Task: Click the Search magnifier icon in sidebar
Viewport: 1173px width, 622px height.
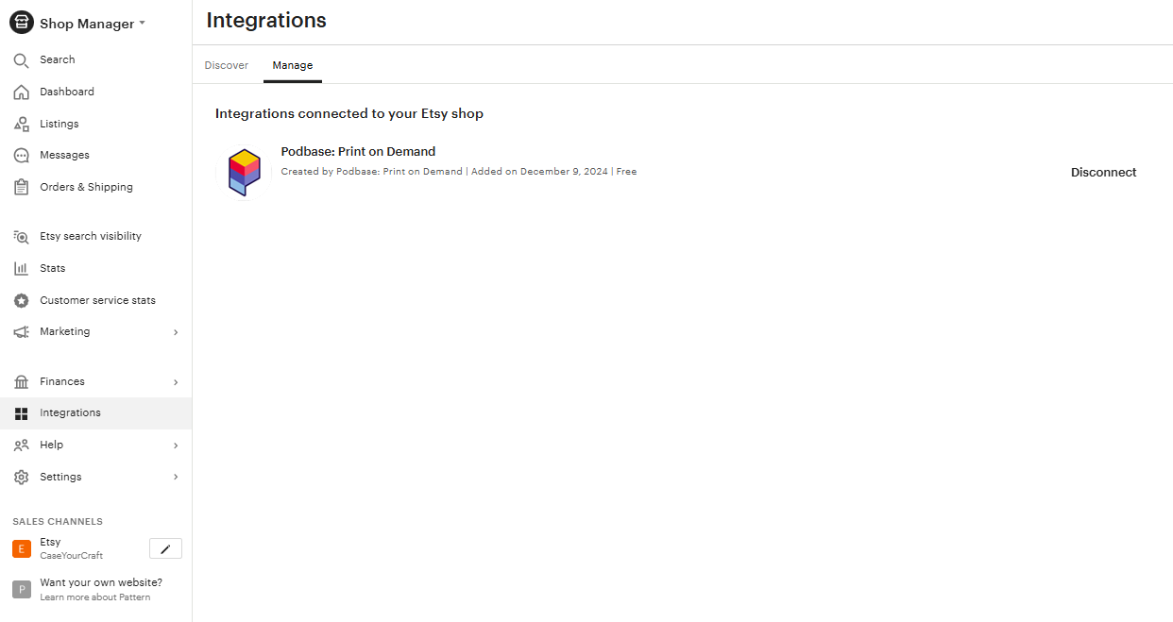Action: pos(21,60)
